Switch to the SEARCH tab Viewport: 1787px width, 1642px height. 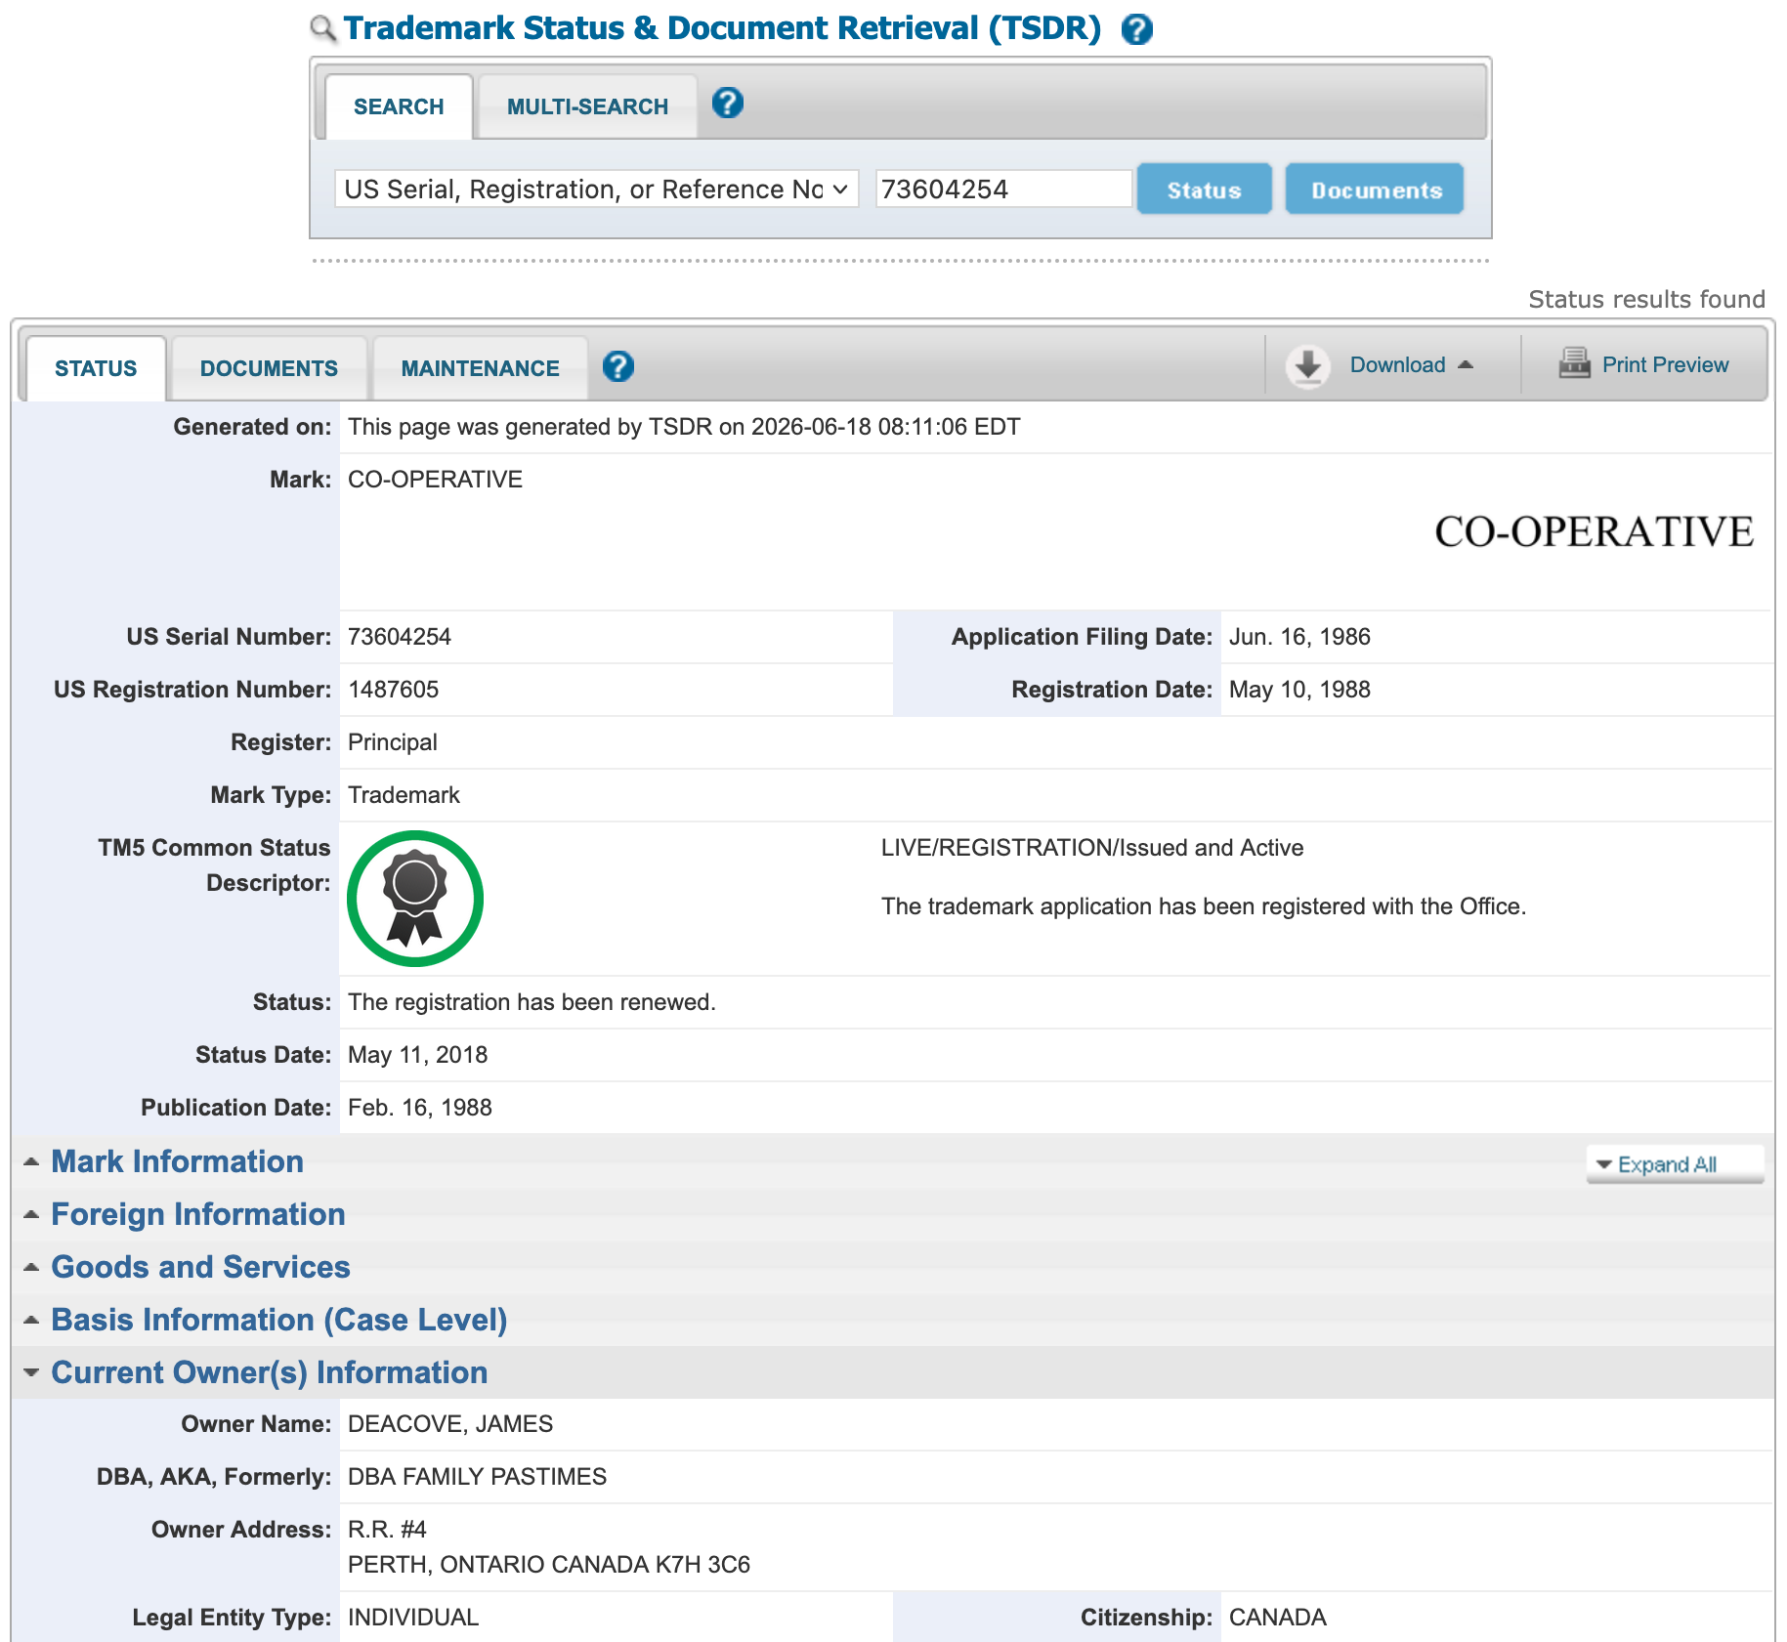click(399, 106)
